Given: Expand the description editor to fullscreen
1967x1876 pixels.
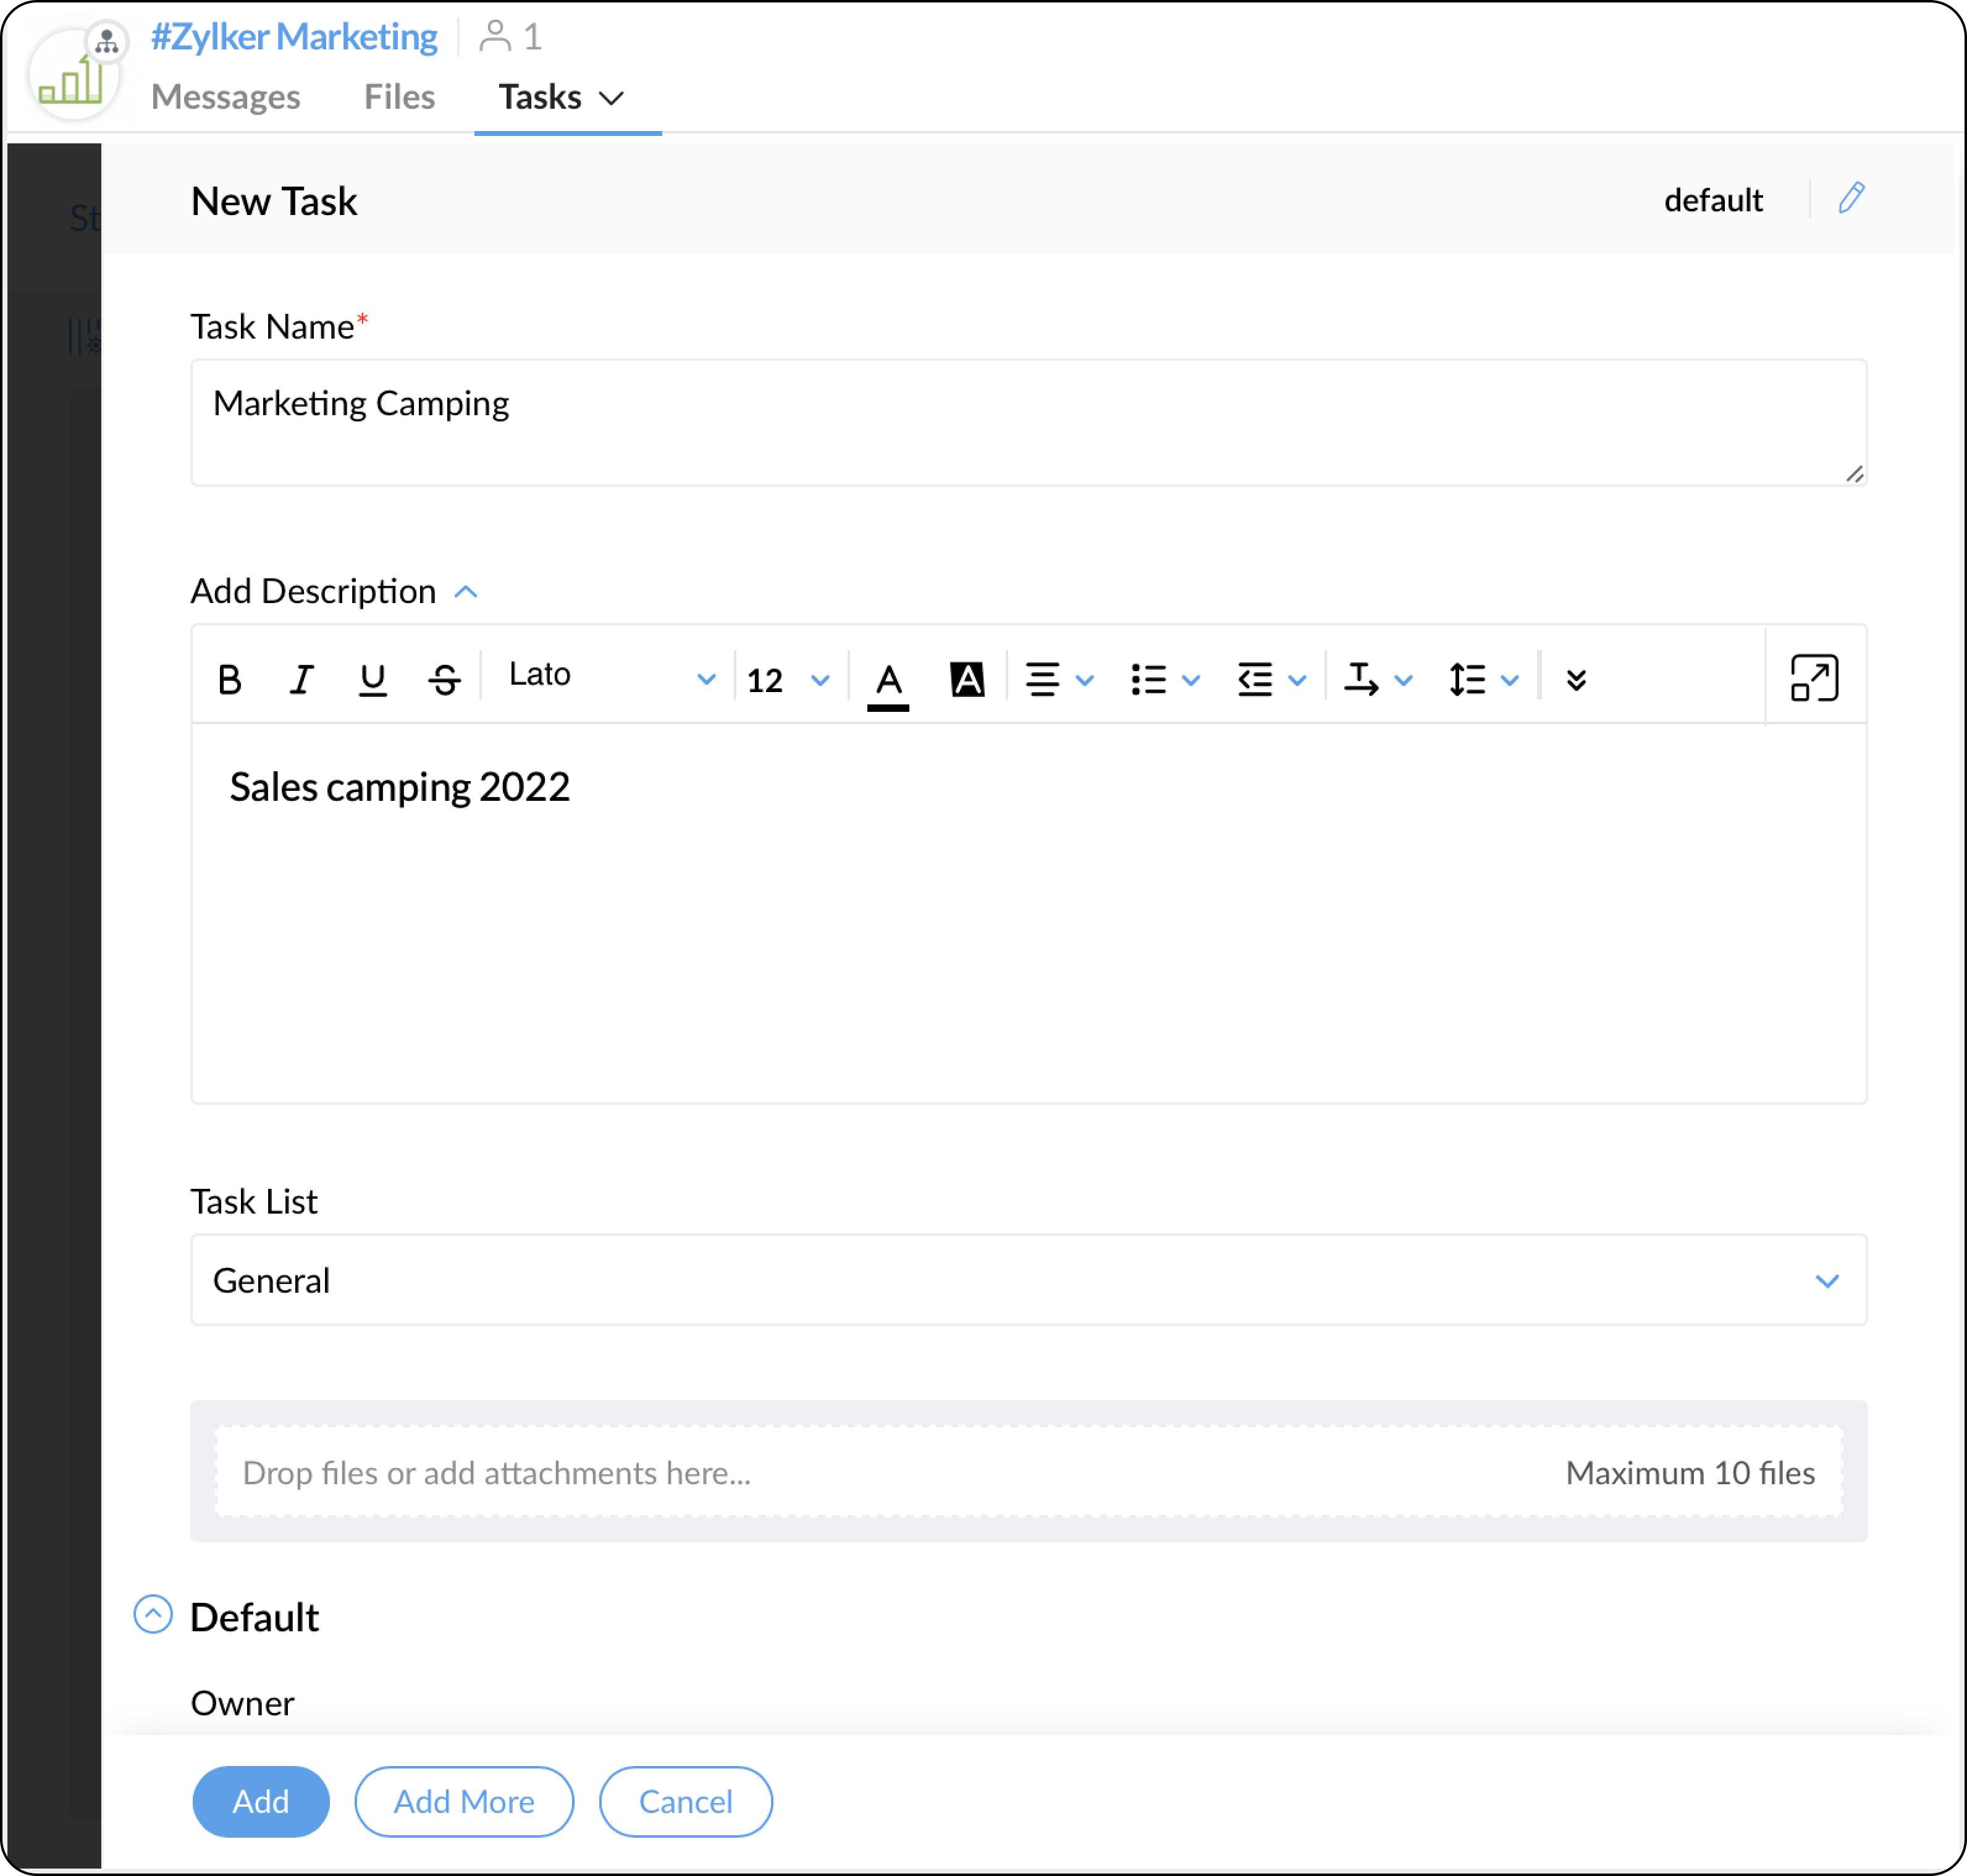Looking at the screenshot, I should tap(1813, 678).
